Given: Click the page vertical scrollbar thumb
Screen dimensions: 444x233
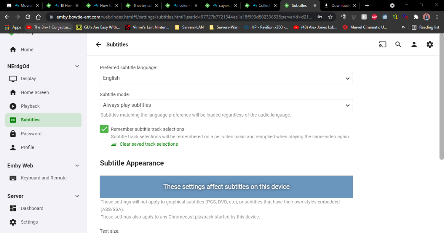Looking at the screenshot, I should [441, 97].
